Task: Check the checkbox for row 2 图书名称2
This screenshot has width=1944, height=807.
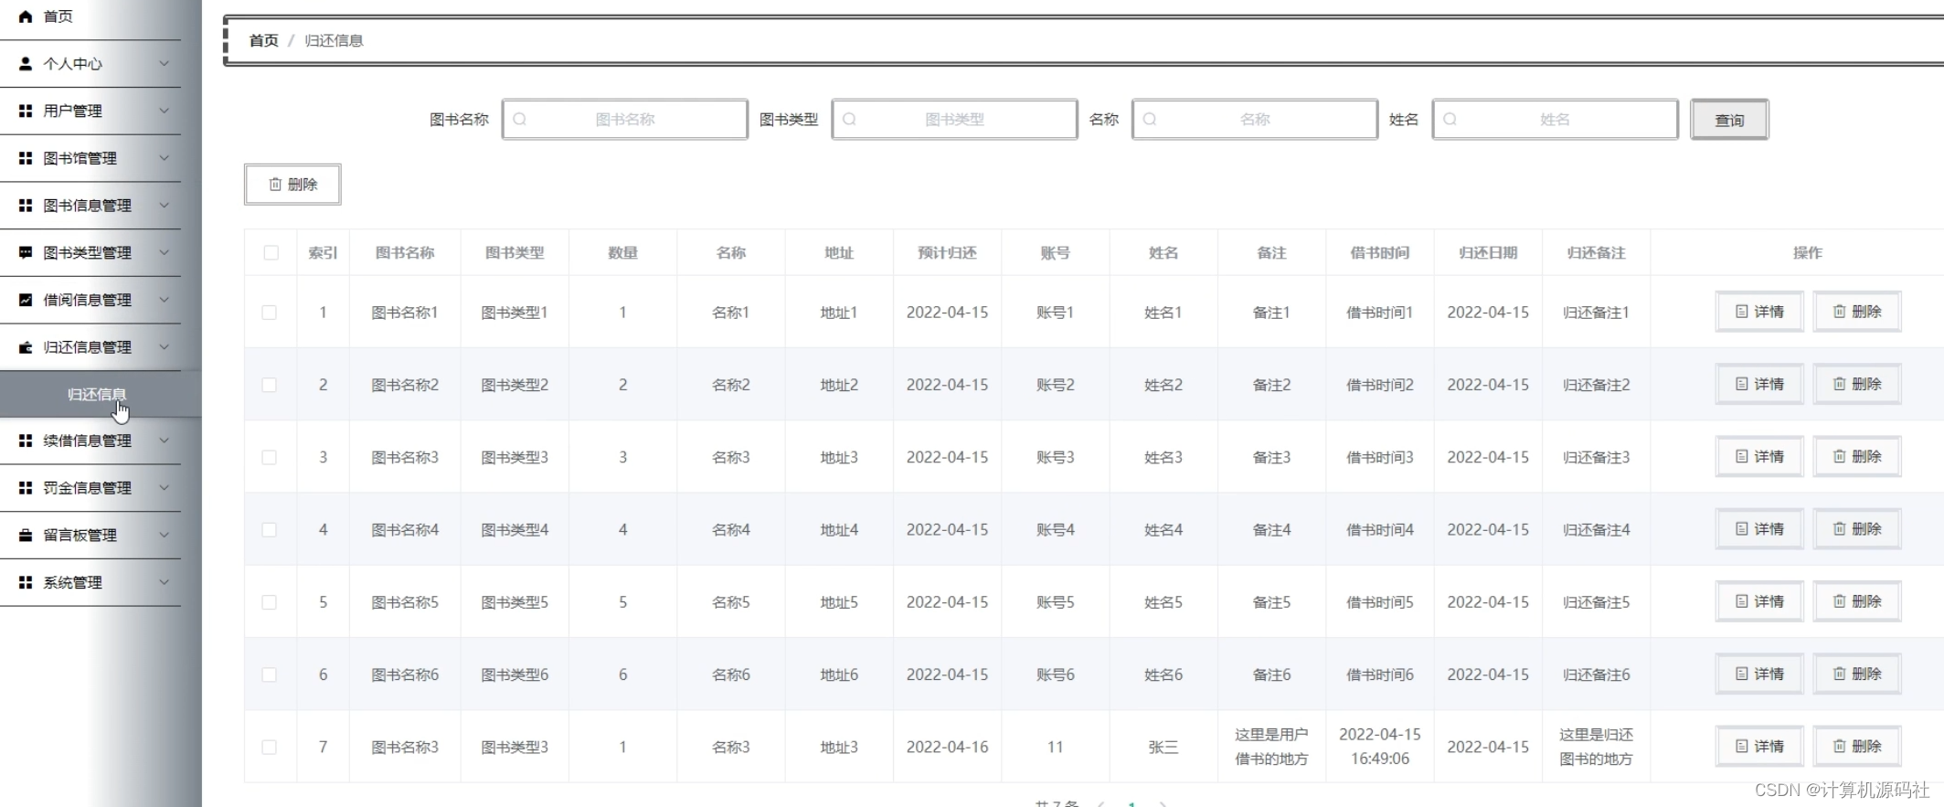Action: click(269, 385)
